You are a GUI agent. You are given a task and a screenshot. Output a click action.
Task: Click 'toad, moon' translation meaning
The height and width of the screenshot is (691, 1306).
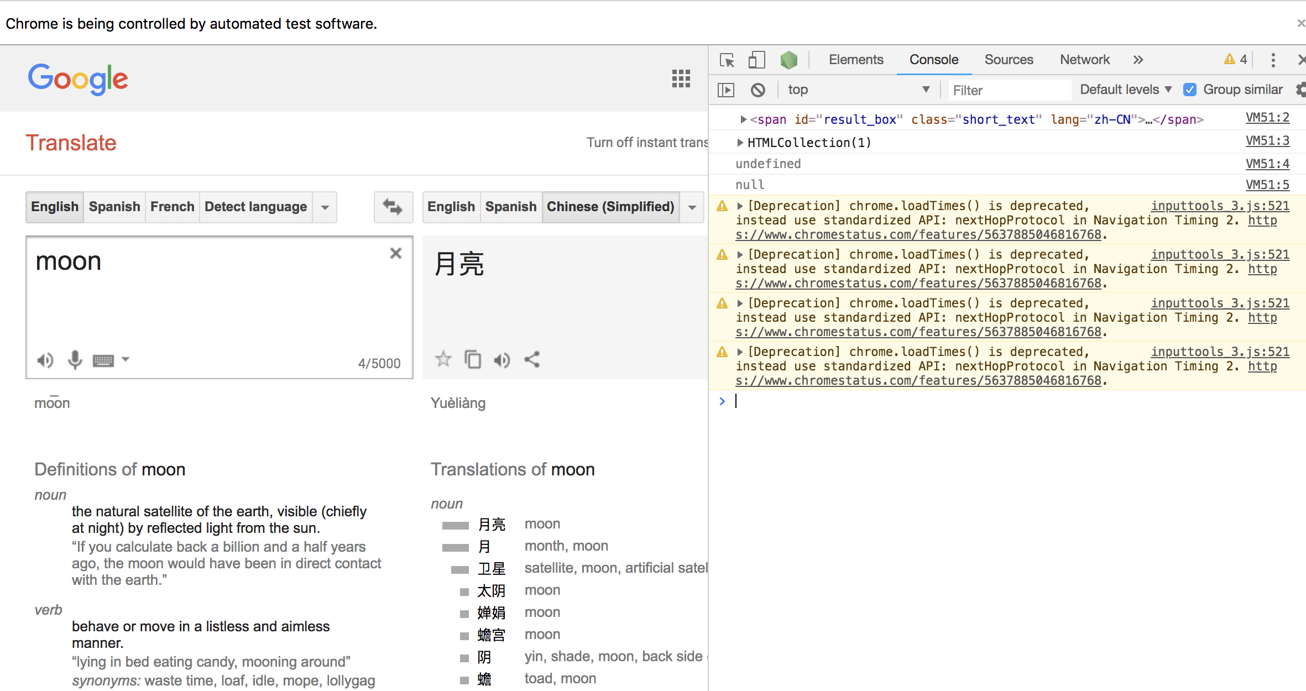coord(560,679)
